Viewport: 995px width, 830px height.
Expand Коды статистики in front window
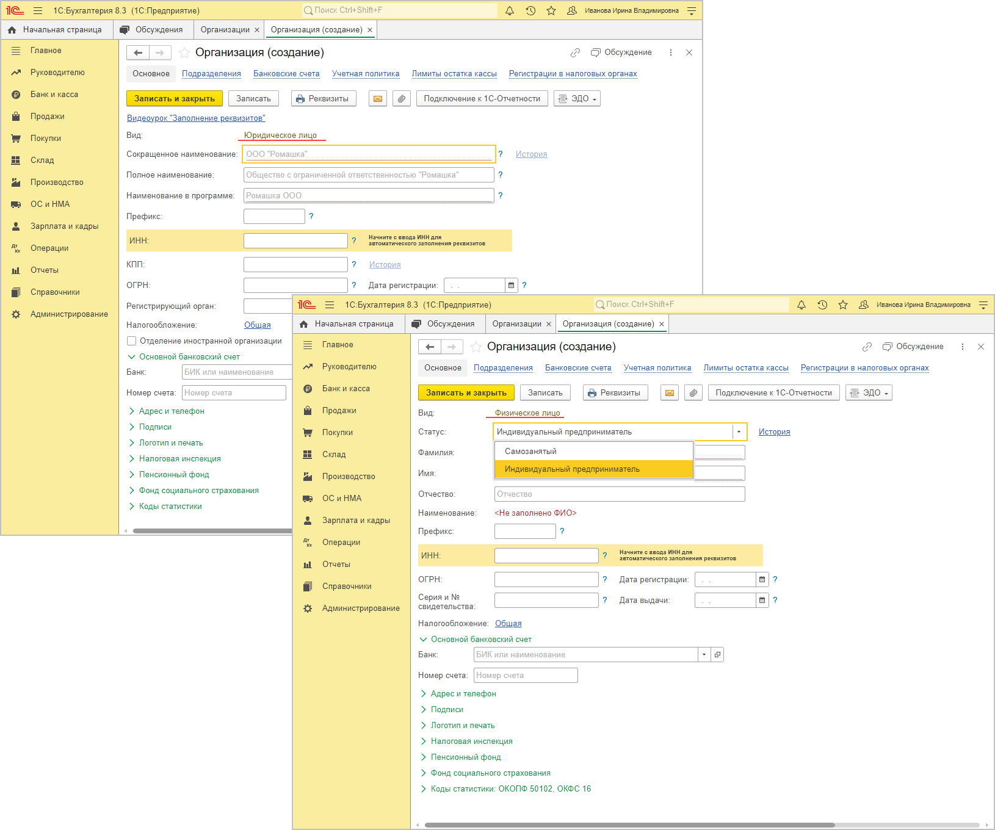(510, 789)
